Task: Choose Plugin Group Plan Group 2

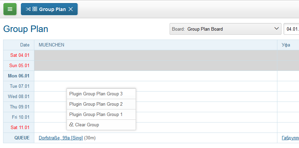Action: pos(96,104)
